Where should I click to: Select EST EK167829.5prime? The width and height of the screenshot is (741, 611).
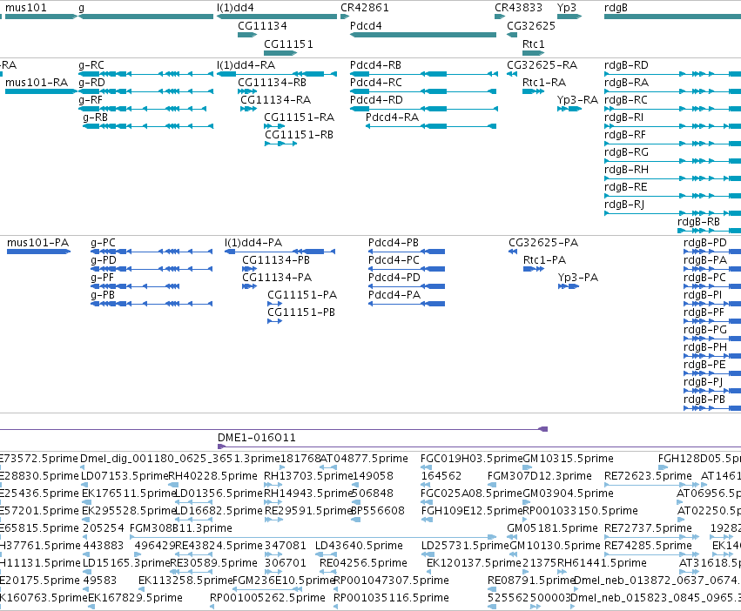[135, 598]
